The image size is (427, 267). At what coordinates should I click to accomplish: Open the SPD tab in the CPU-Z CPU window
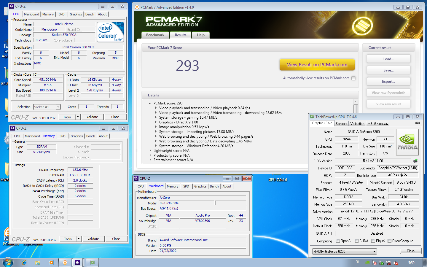click(62, 14)
